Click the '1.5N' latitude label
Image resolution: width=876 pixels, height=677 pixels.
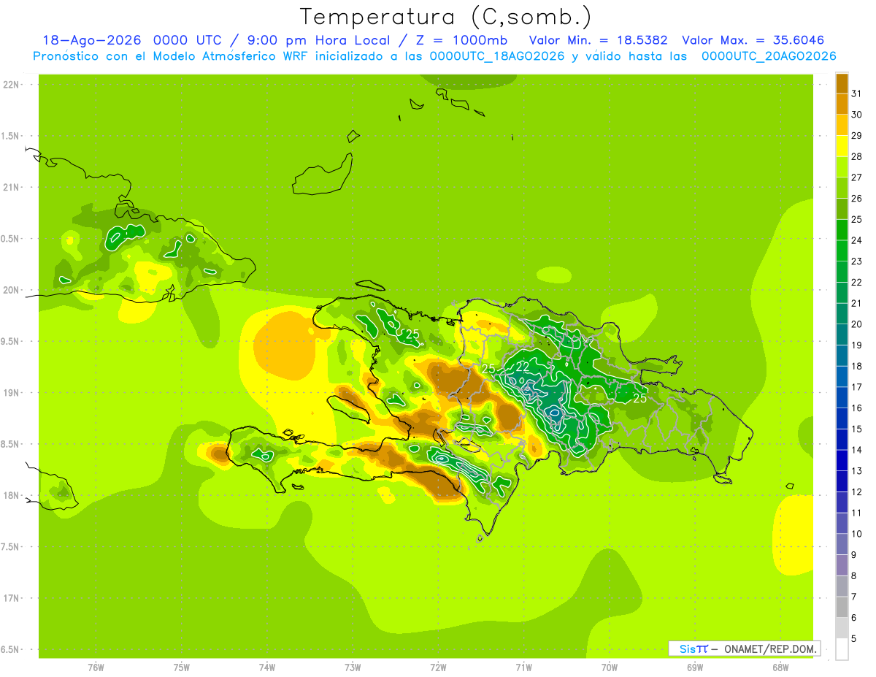tap(11, 136)
